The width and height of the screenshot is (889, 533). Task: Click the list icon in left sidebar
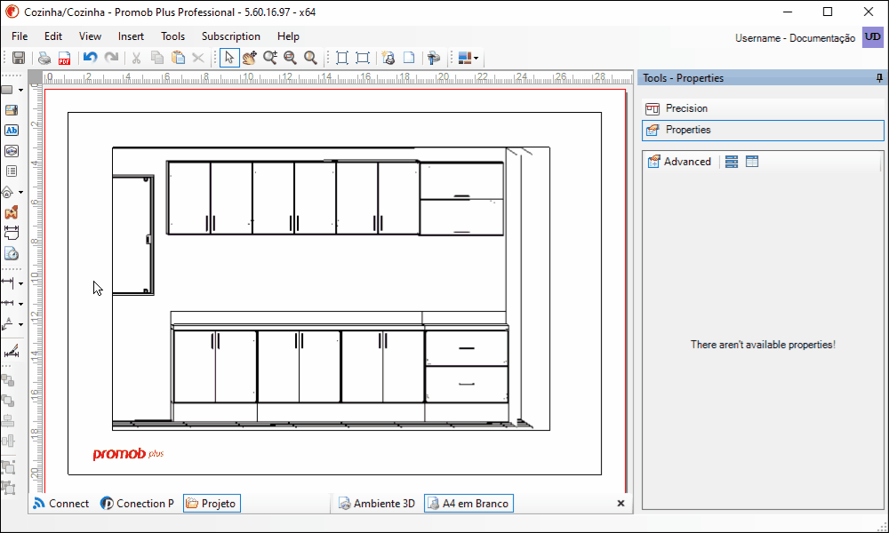pyautogui.click(x=12, y=171)
